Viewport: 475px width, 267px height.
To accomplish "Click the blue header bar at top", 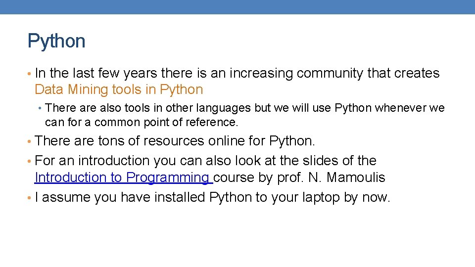I will click(x=237, y=6).
